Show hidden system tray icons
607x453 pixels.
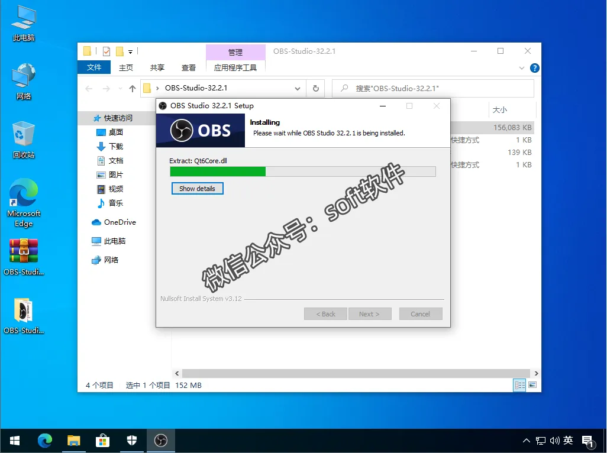(526, 441)
